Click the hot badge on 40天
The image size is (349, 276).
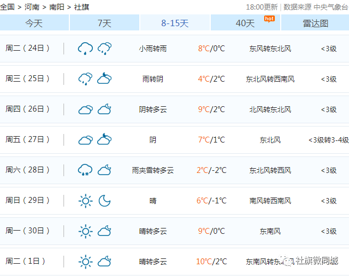coord(269,19)
